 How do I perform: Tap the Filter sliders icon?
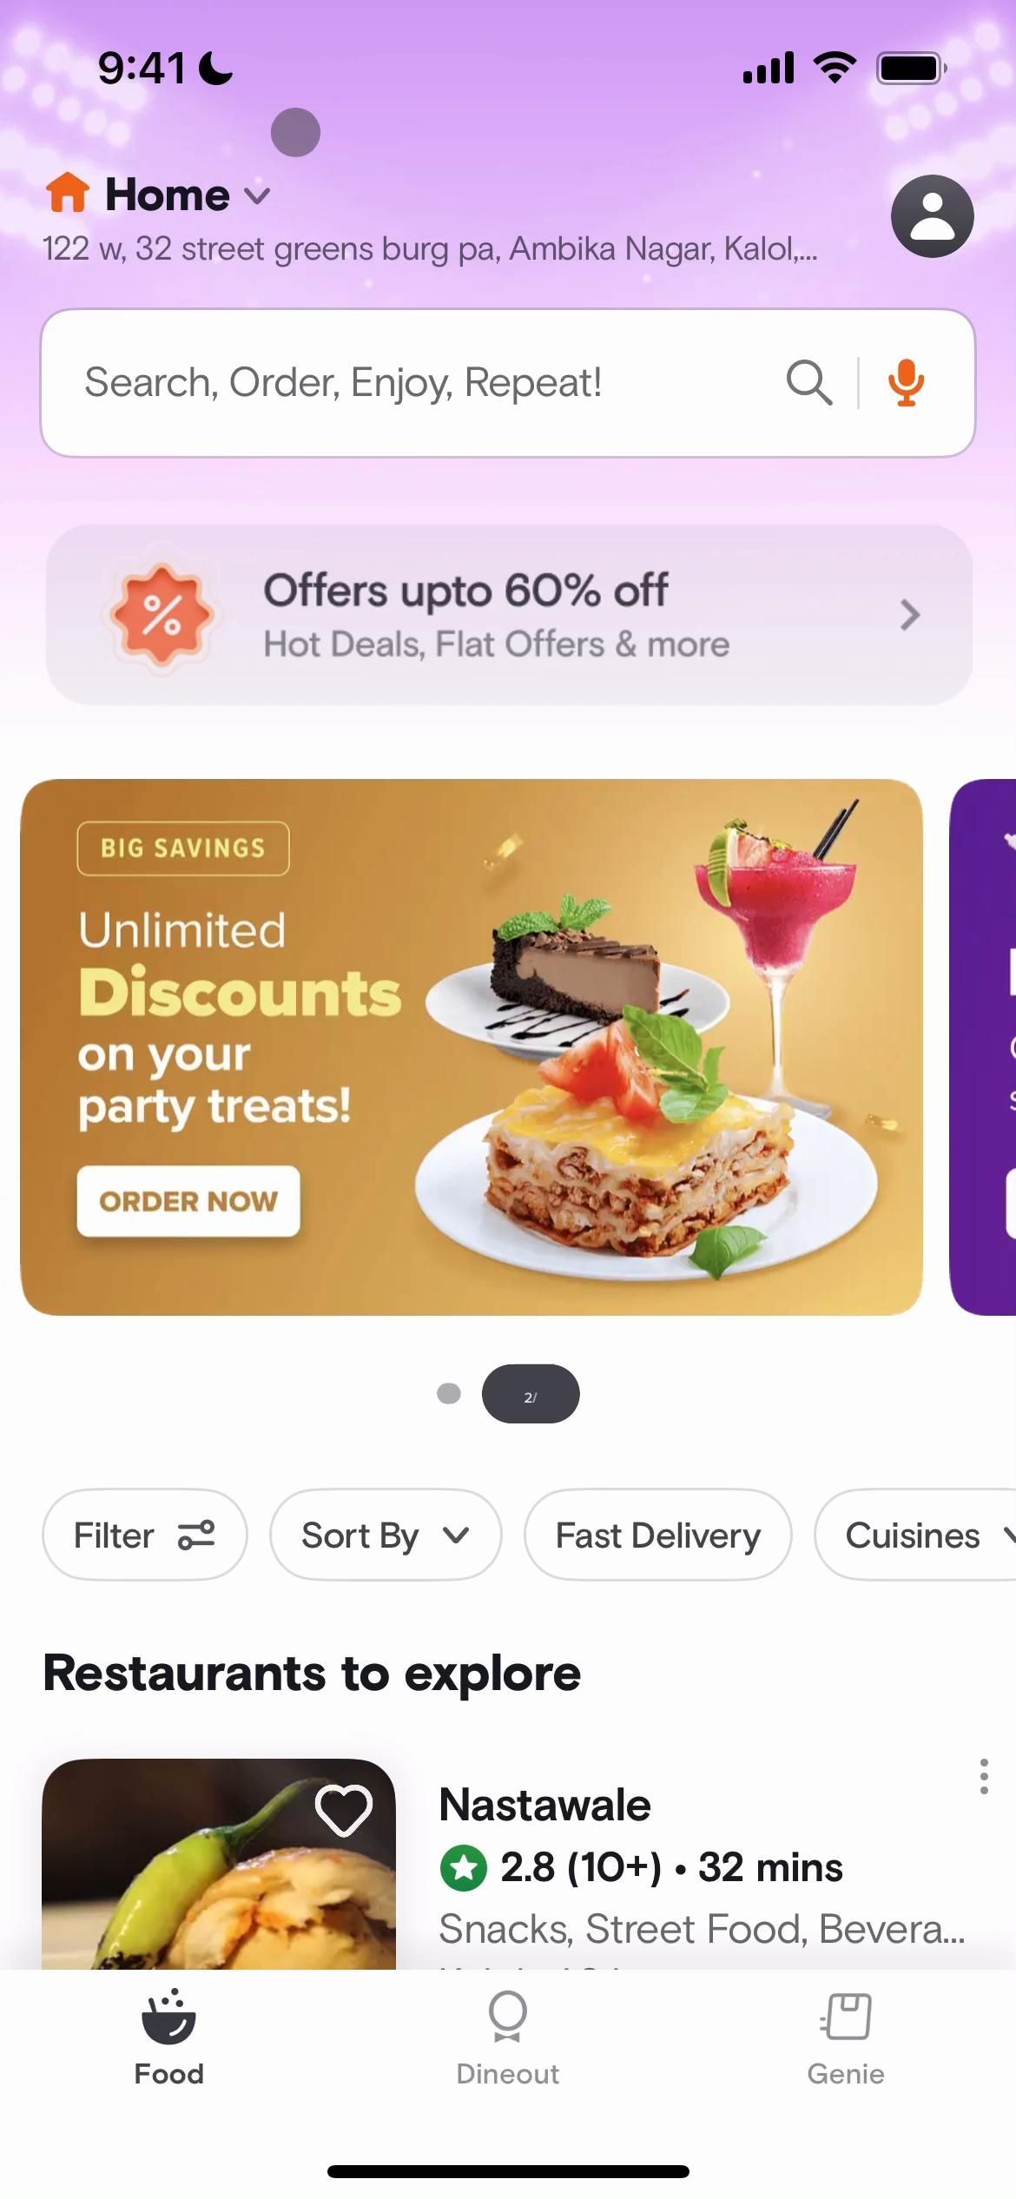tap(196, 1535)
